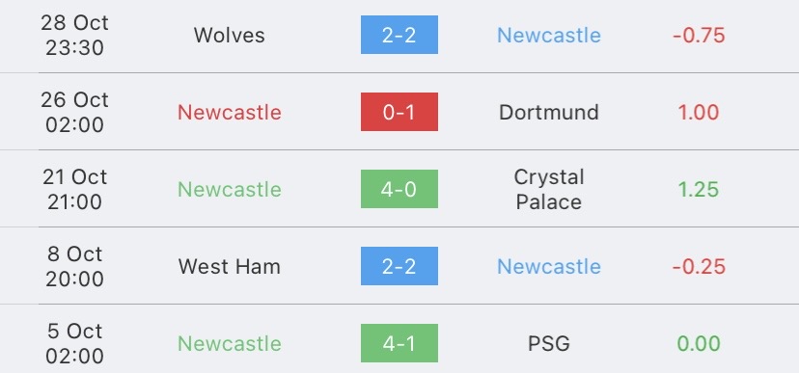Click the 1.00 handicap value

click(699, 113)
